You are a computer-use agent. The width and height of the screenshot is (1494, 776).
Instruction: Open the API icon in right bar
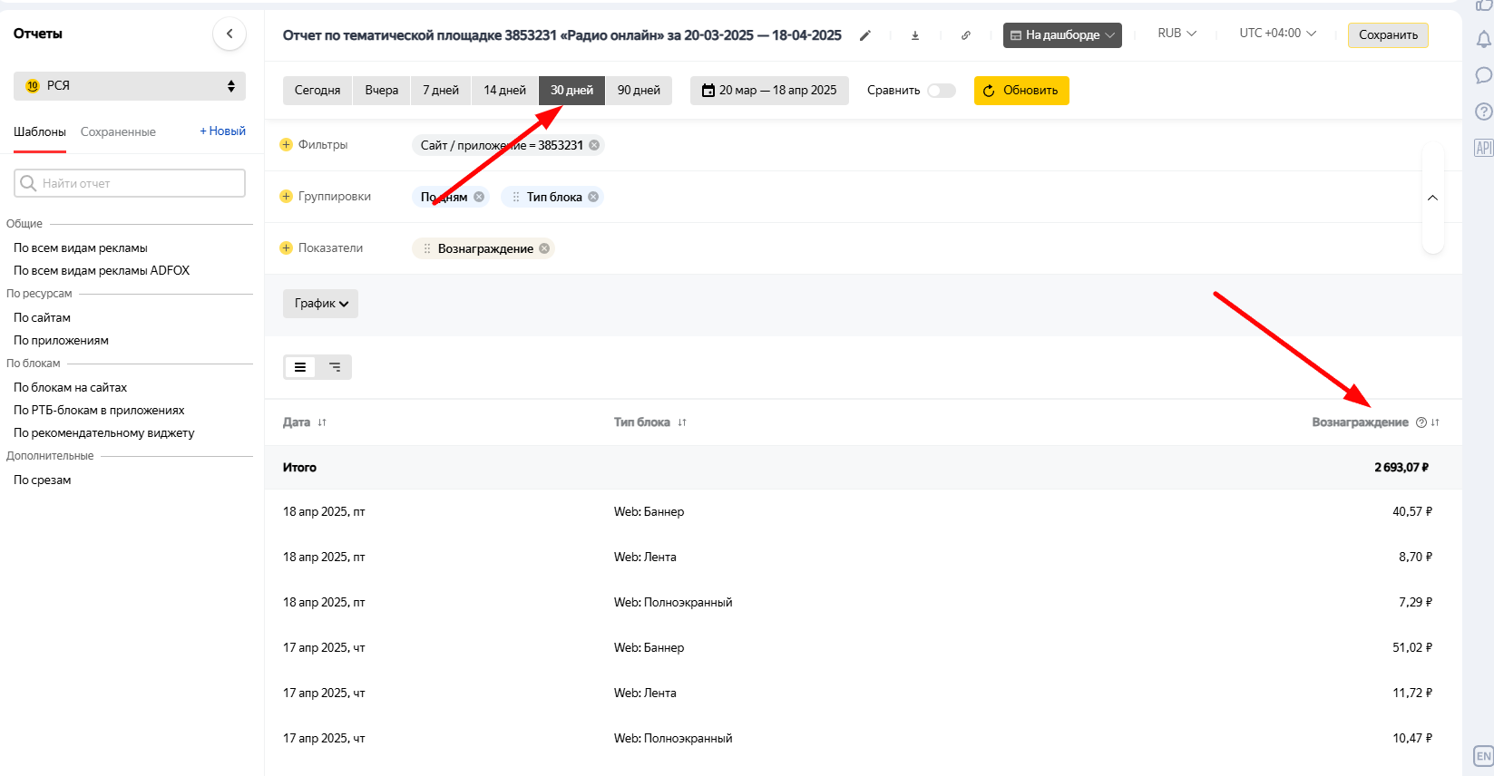tap(1484, 148)
